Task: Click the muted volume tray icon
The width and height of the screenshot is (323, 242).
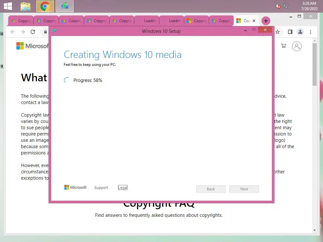Action: [x=278, y=6]
